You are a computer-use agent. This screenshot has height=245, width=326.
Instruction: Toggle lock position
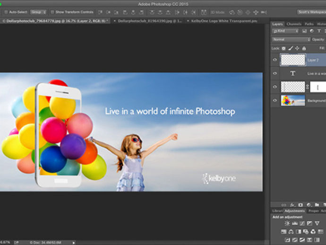click(x=297, y=48)
